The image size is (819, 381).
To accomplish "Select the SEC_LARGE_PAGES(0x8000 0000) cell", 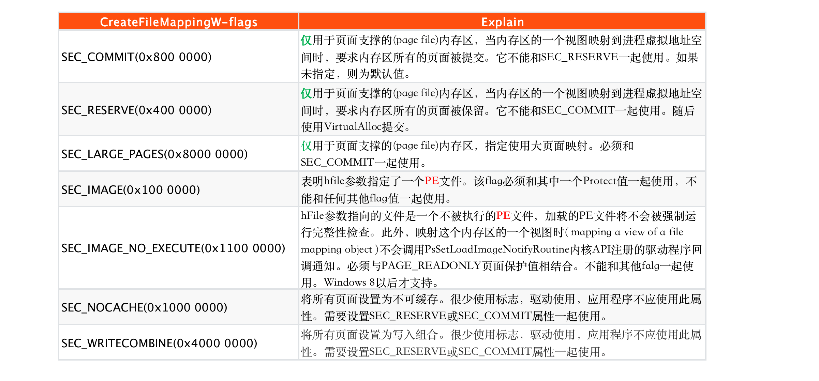I will tap(154, 154).
